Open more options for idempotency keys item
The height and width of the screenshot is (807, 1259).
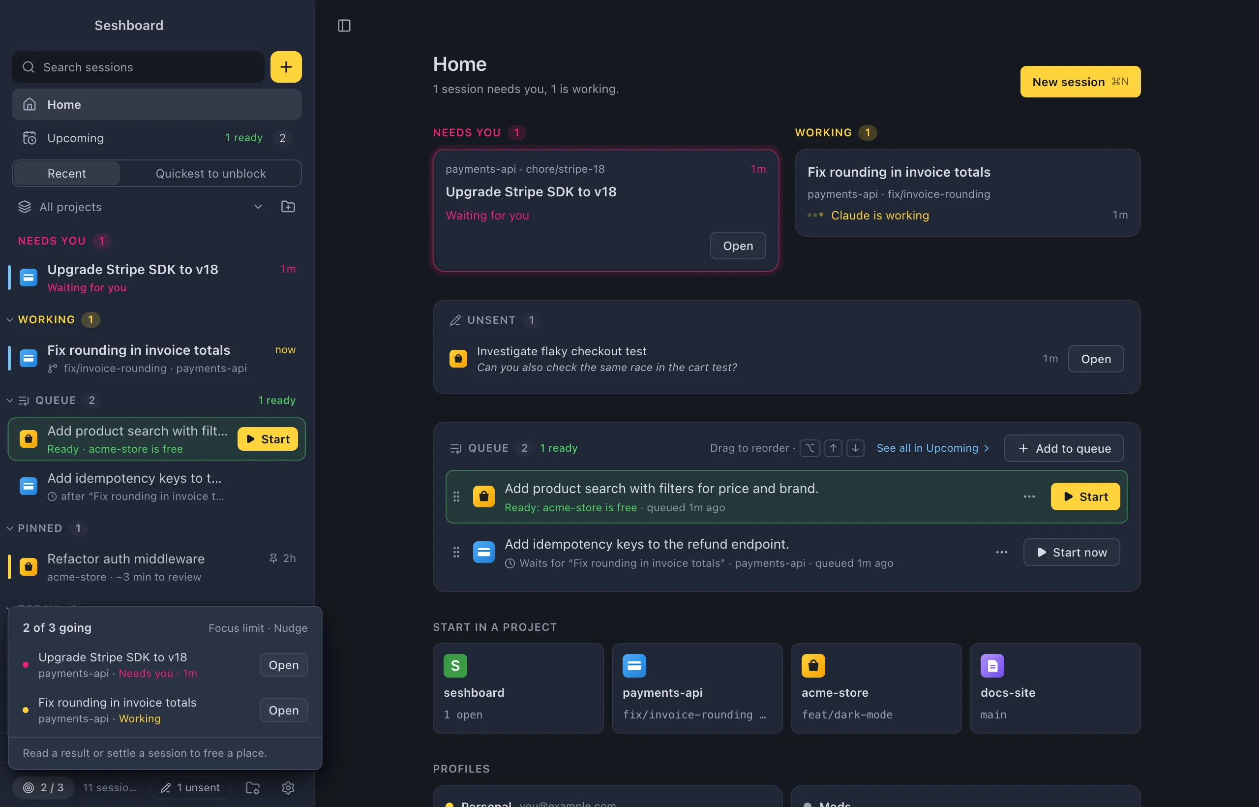1001,552
